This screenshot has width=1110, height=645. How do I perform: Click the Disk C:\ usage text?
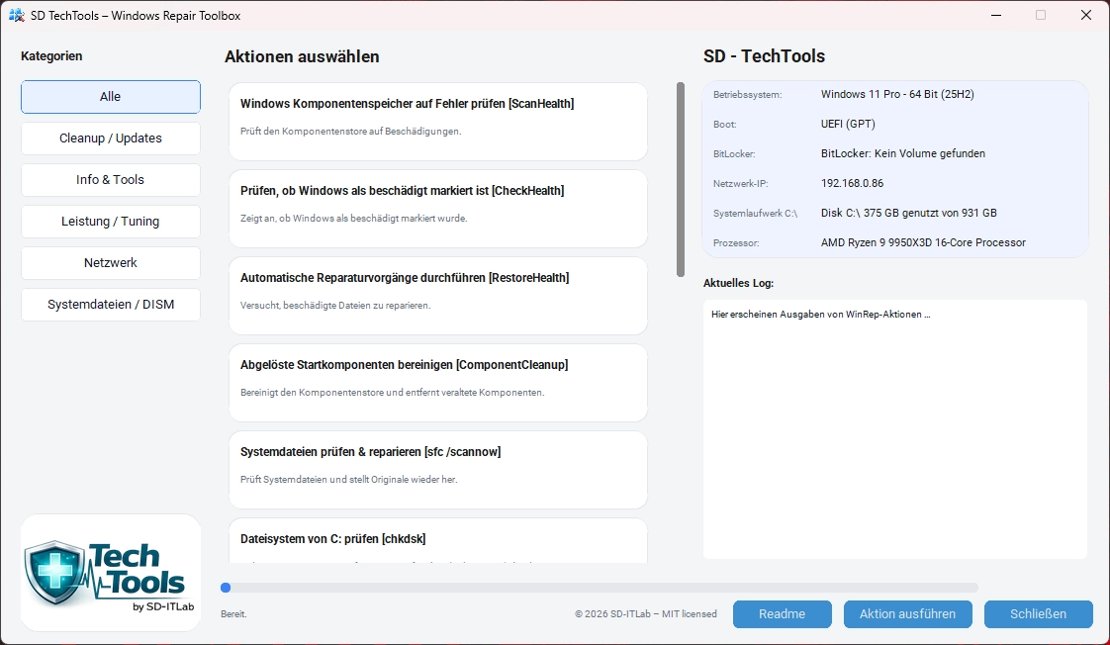click(x=909, y=213)
